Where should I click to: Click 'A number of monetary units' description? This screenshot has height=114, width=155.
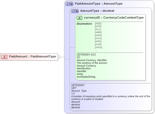111,98
